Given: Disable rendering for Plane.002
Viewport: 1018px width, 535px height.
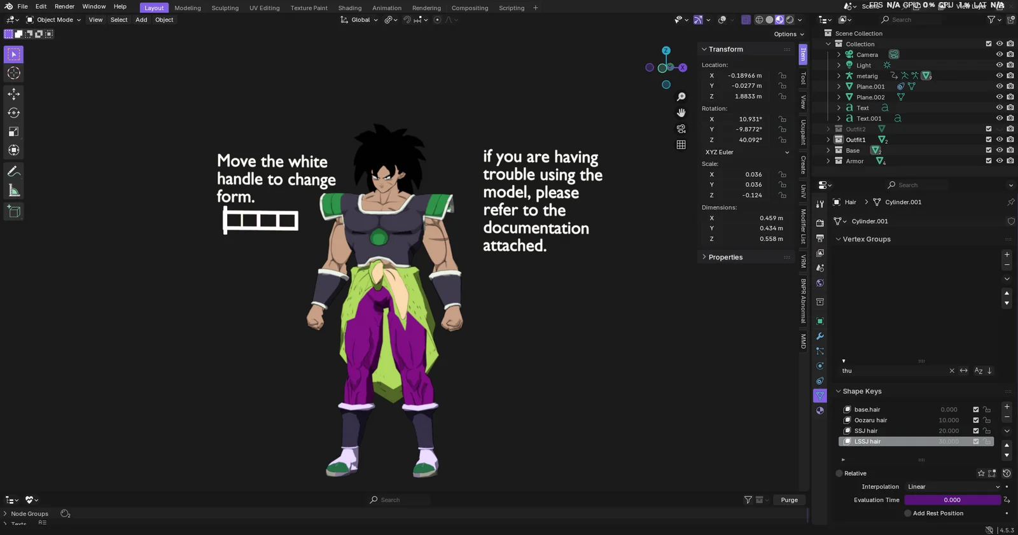Looking at the screenshot, I should [1010, 97].
